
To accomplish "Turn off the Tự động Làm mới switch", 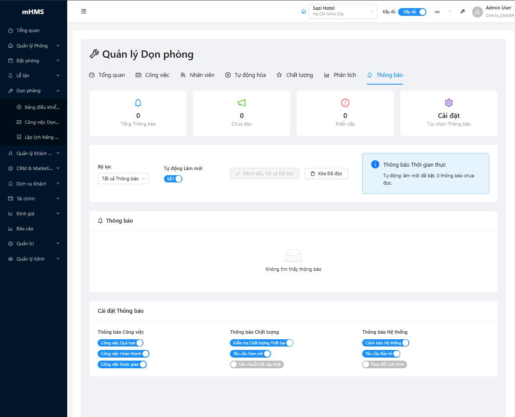I will [x=173, y=179].
